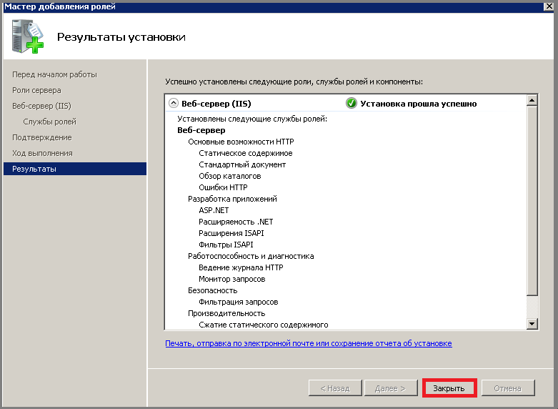Select the Роли сервера step

pos(36,90)
